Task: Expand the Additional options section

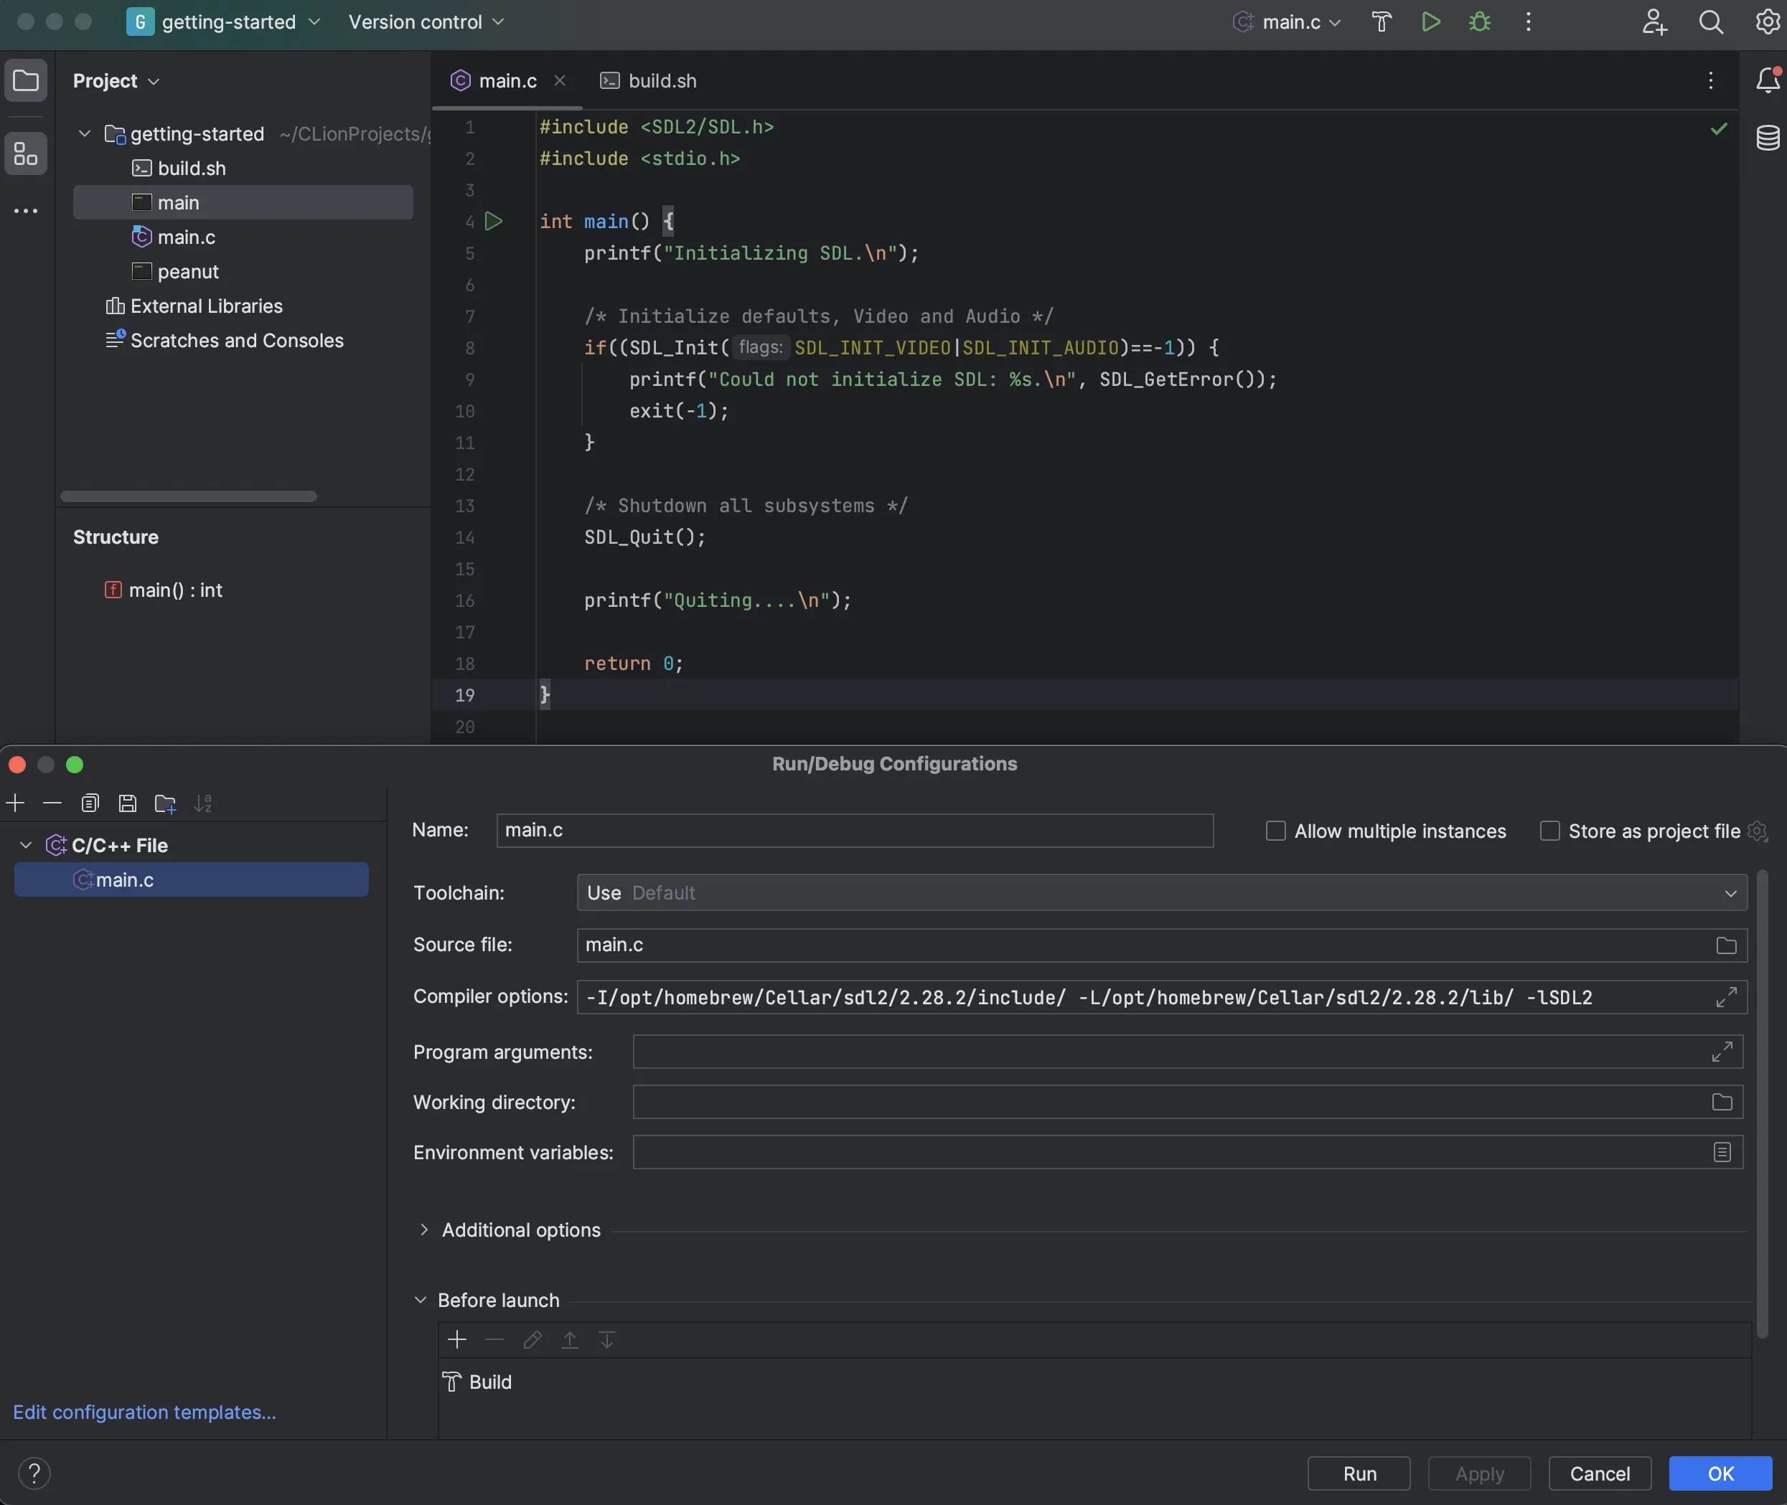Action: [424, 1230]
